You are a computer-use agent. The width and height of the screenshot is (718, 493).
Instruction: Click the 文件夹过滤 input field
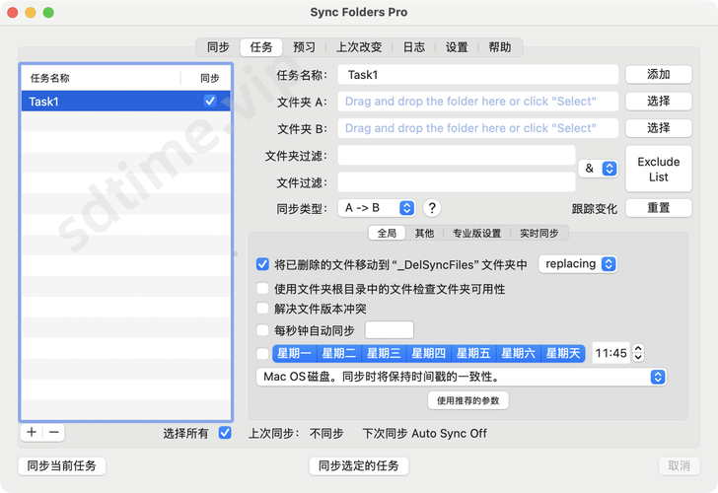click(x=456, y=156)
